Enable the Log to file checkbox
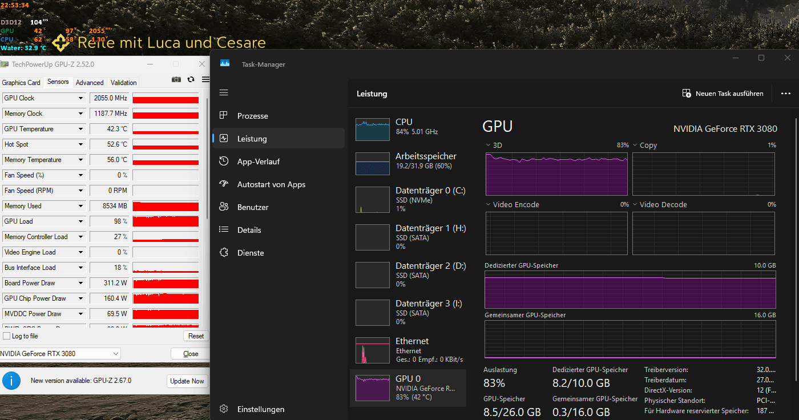799x420 pixels. (6, 336)
